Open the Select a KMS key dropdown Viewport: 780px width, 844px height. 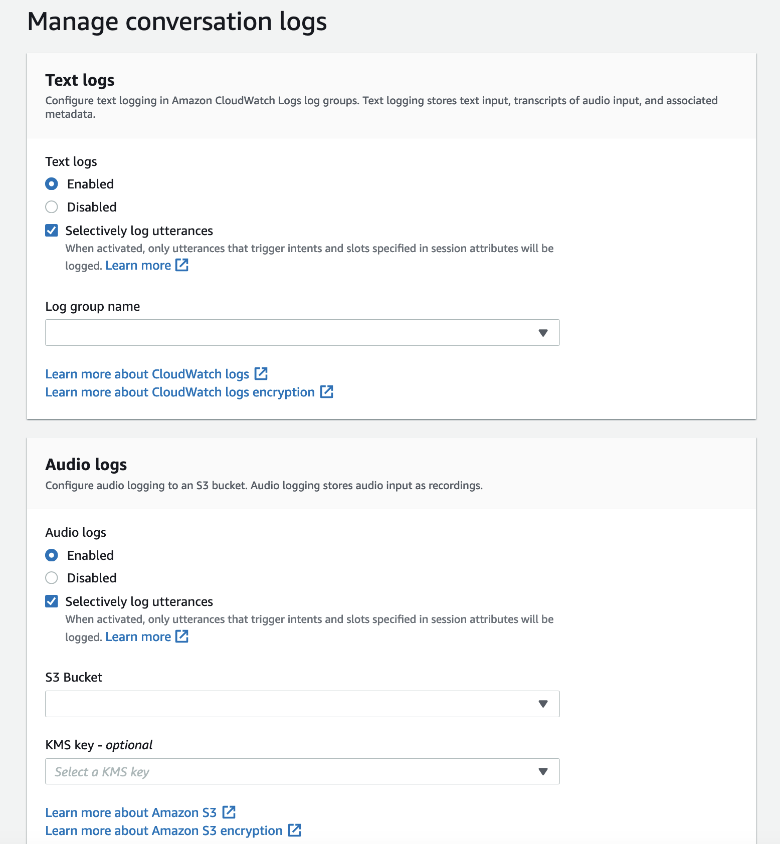tap(302, 771)
